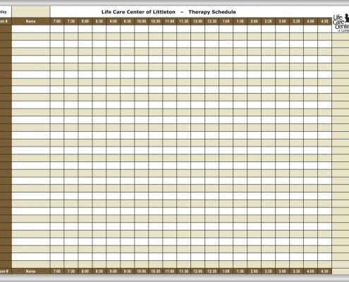Select the 12:00 column header at top
Viewport: 349px width, 282px height.
(x=197, y=21)
